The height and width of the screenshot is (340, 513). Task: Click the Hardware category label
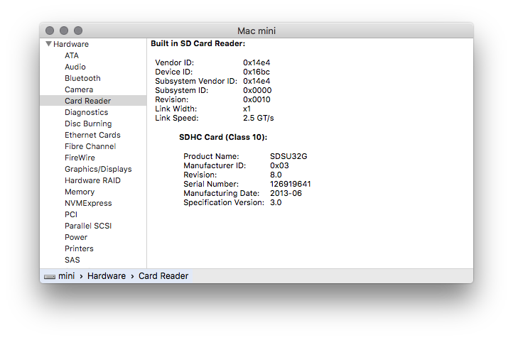click(x=71, y=44)
